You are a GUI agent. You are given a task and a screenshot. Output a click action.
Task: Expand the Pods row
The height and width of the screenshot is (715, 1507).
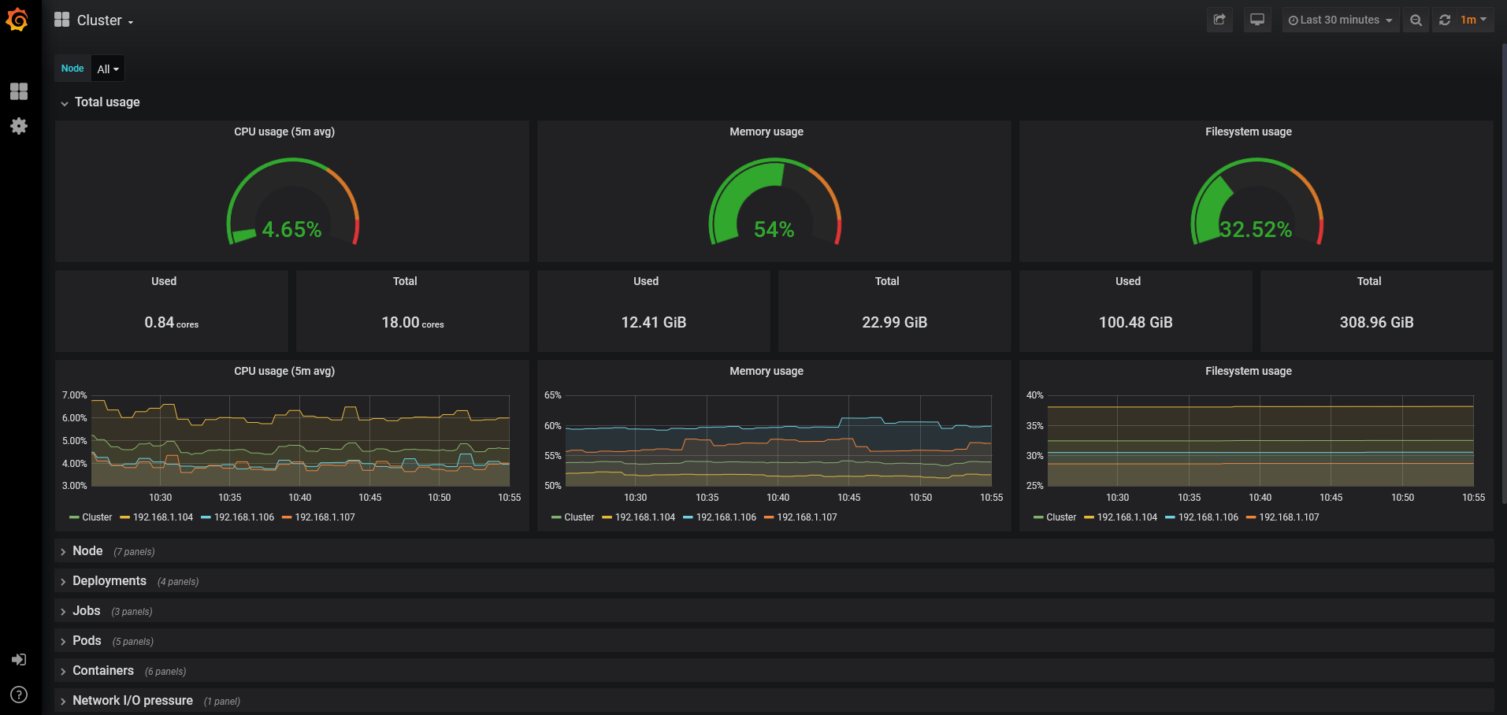774,641
